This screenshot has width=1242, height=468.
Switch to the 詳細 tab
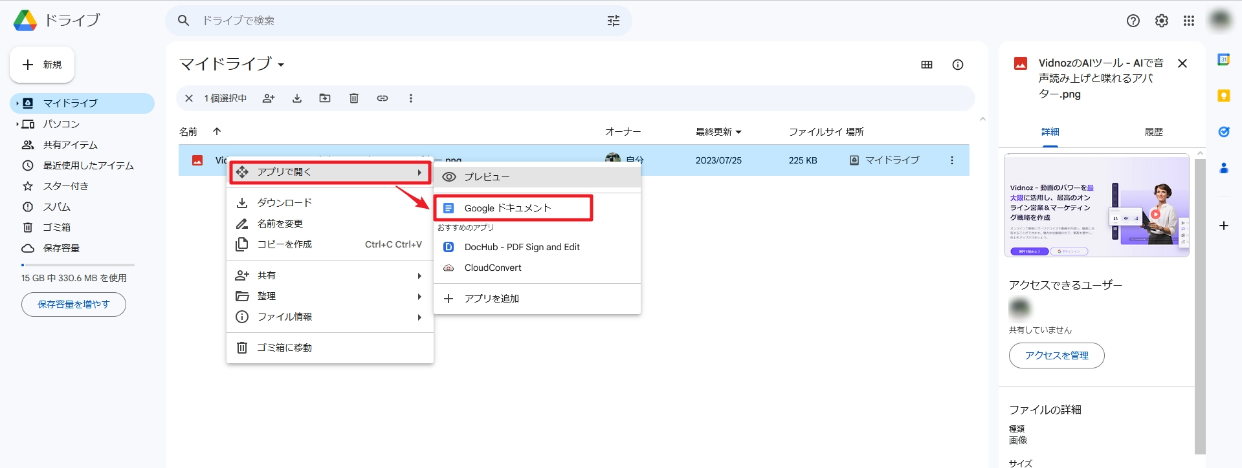tap(1050, 132)
